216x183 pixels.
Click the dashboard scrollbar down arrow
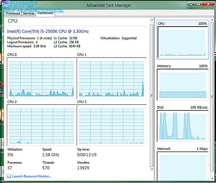click(152, 169)
